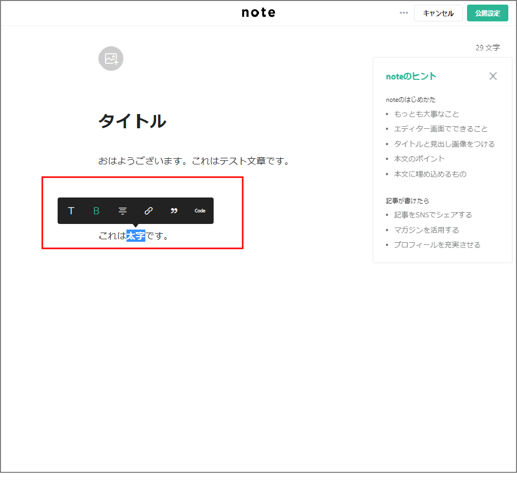
Task: Click the text alignment icon
Action: pyautogui.click(x=122, y=211)
